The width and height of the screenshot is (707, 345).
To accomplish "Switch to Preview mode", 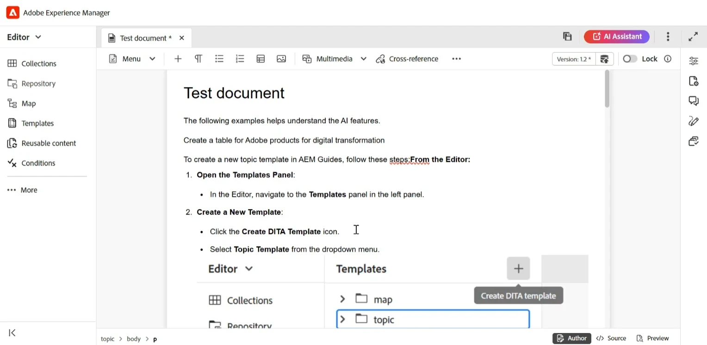I will click(653, 338).
